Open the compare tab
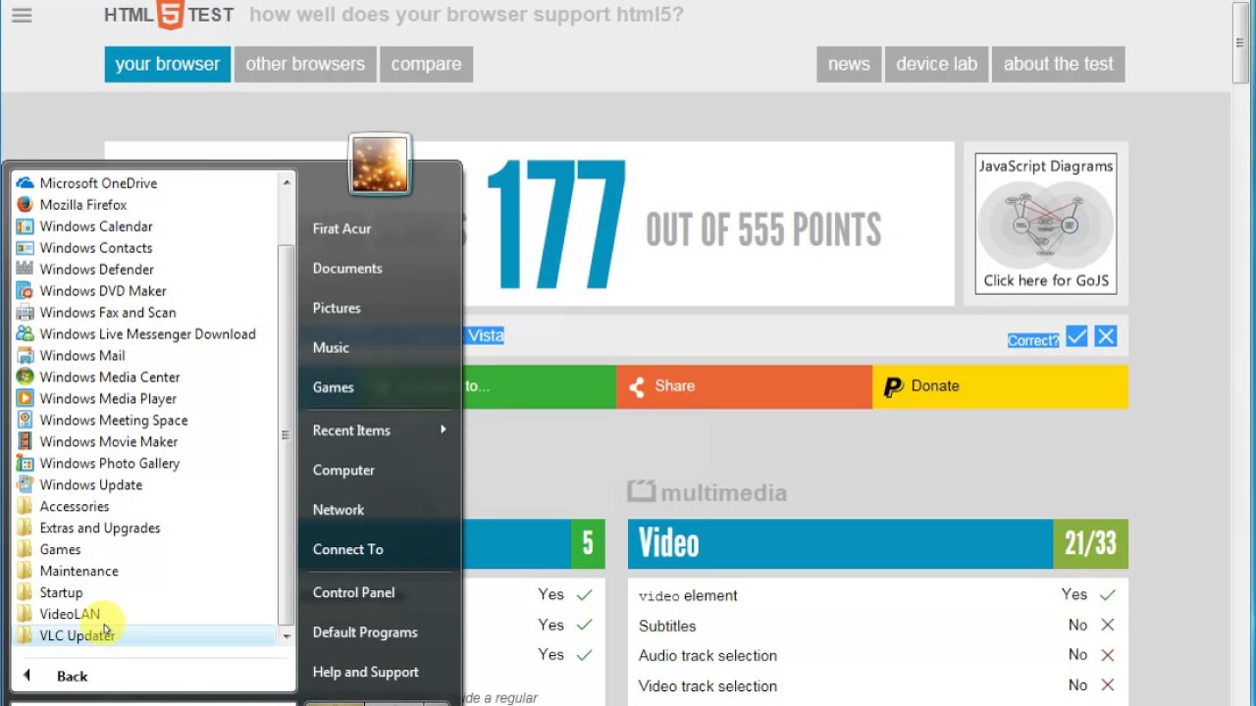 (426, 65)
